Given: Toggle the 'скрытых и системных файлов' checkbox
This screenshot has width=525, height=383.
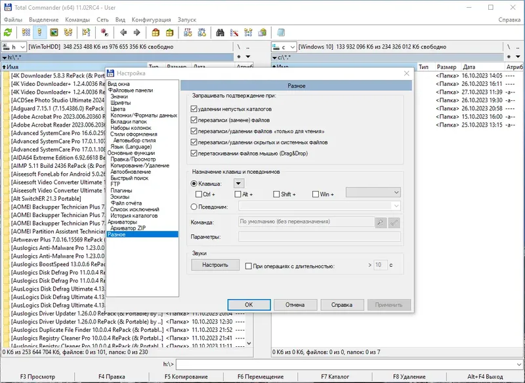Looking at the screenshot, I should click(194, 142).
